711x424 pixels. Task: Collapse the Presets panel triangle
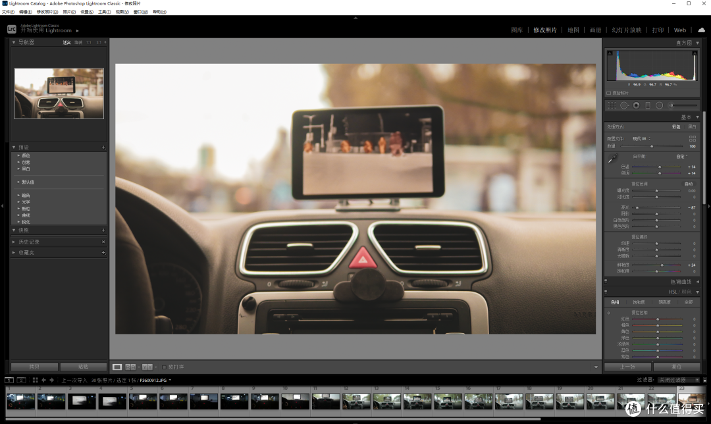click(x=14, y=147)
